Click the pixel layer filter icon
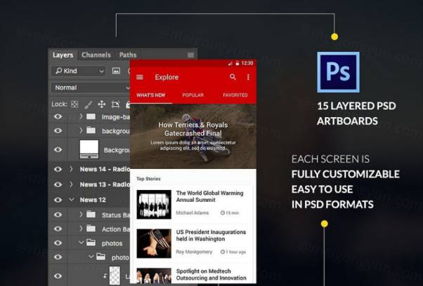This screenshot has height=286, width=423. (116, 71)
